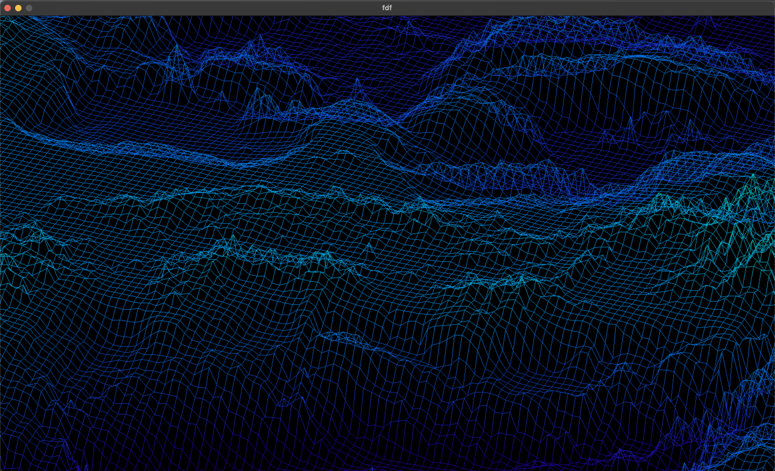This screenshot has width=775, height=471.
Task: Click the disabled gray zoom button
Action: [29, 8]
